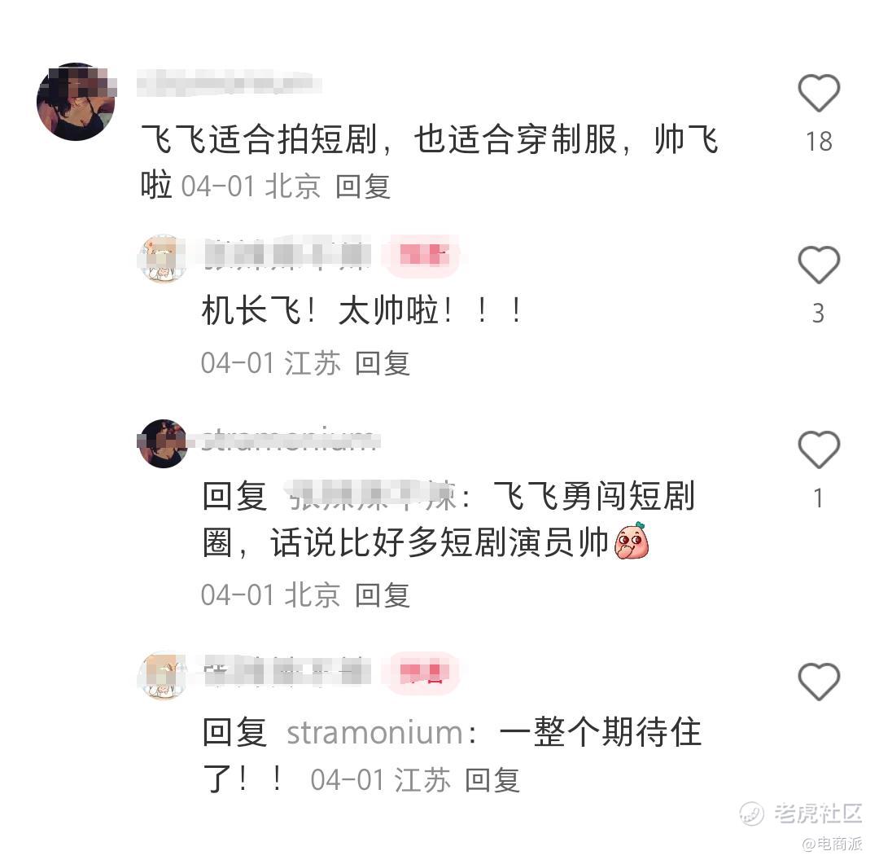The height and width of the screenshot is (864, 879).
Task: Reply to the 一整个期待住了 comment
Action: click(x=492, y=780)
